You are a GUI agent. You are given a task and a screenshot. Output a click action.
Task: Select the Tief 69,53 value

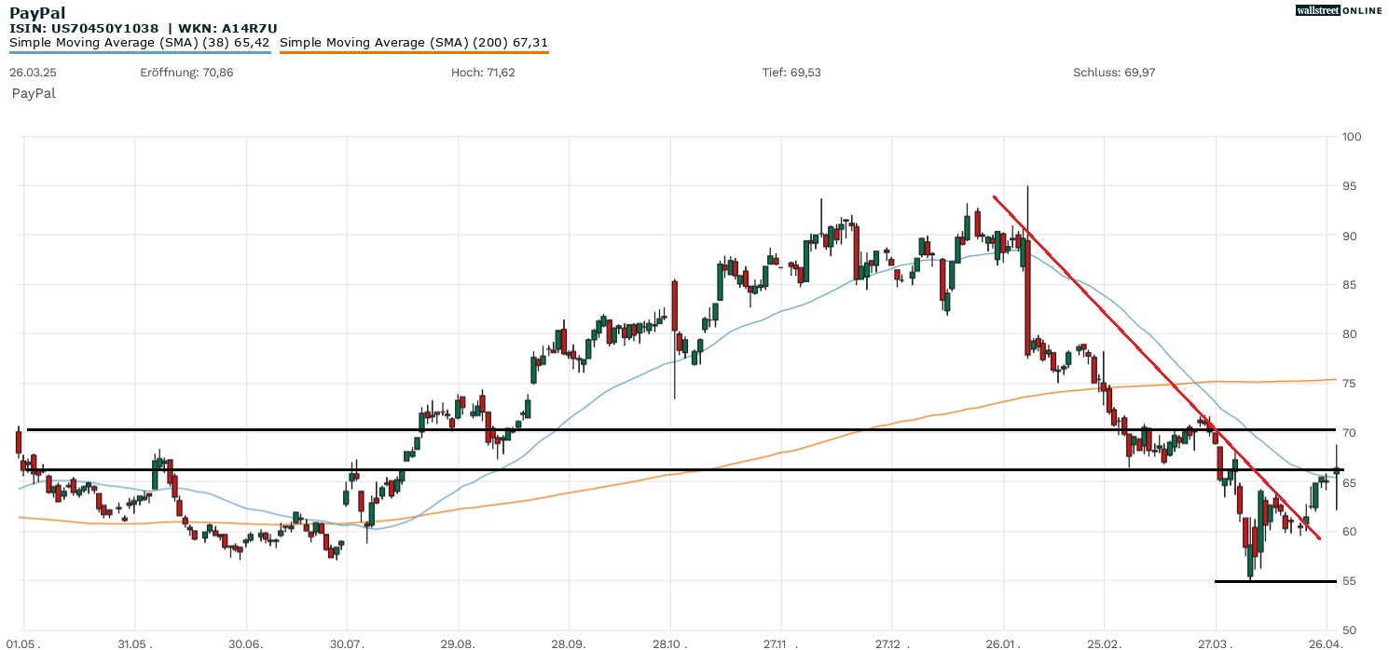[791, 73]
